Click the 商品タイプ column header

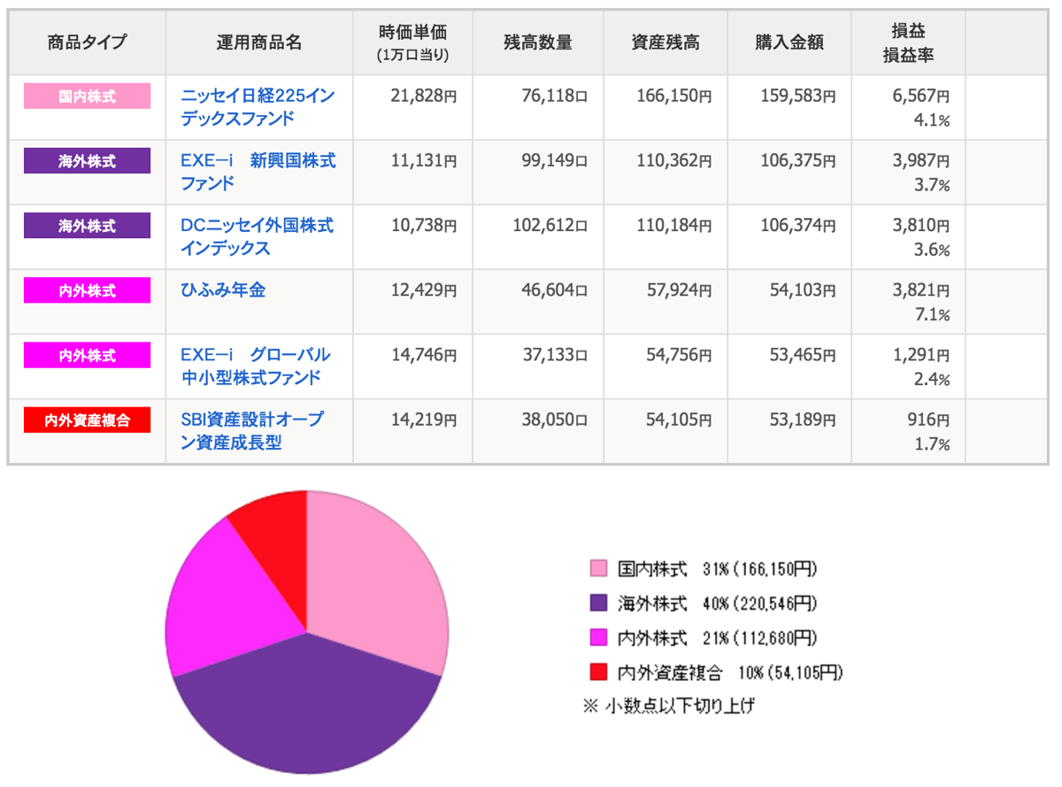click(87, 42)
